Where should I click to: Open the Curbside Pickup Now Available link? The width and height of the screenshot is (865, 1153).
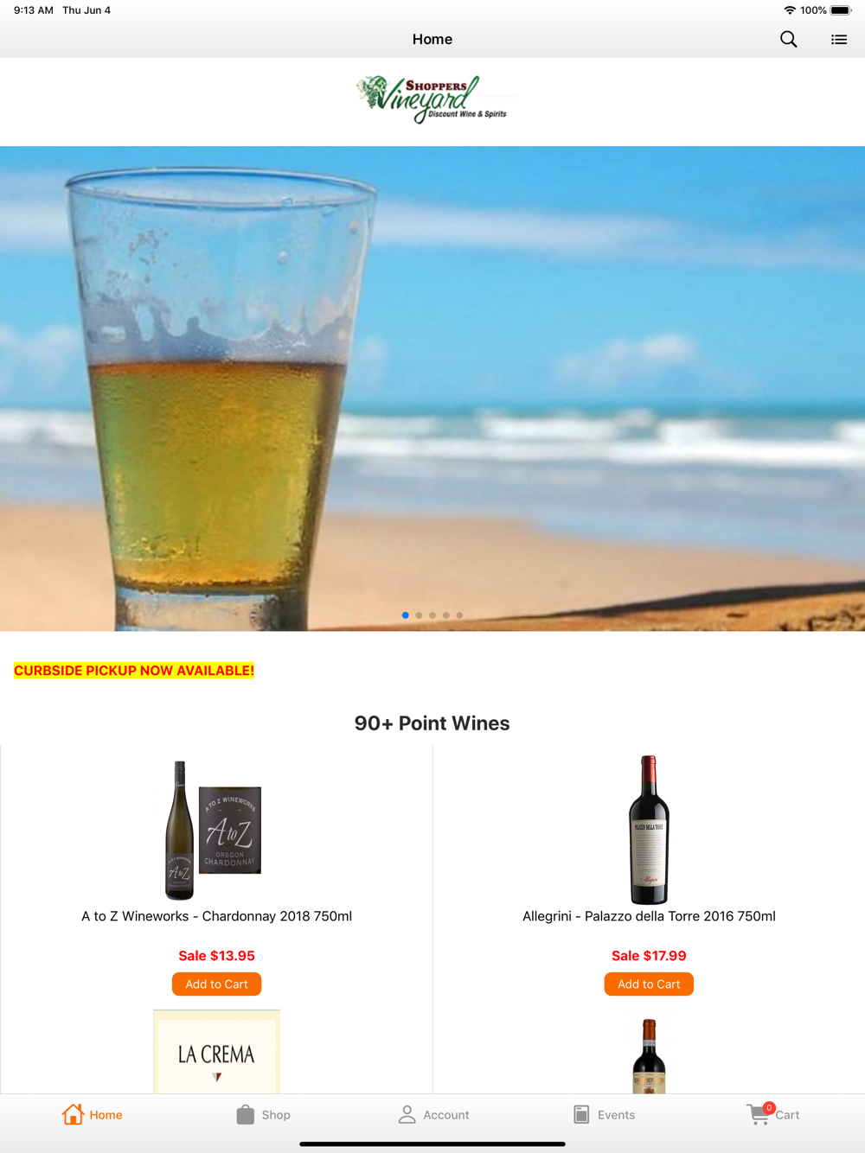(134, 671)
